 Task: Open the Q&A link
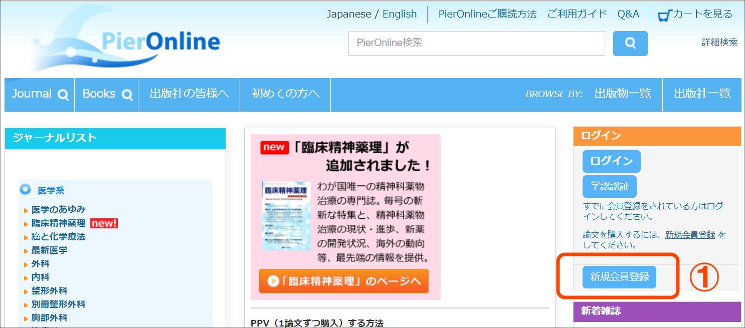(x=628, y=14)
